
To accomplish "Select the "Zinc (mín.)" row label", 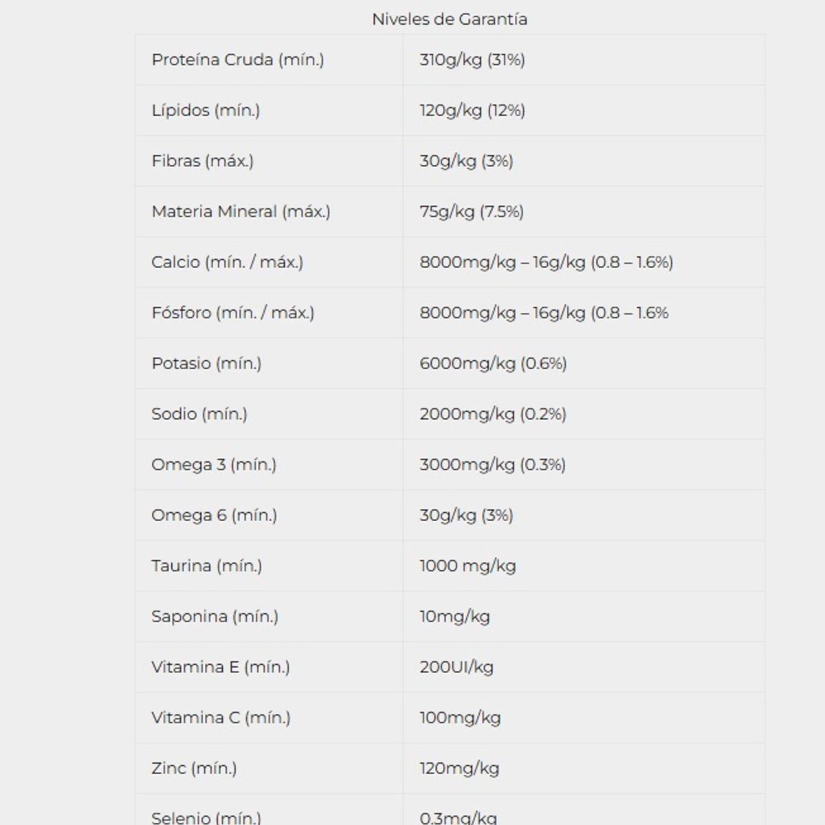I will point(194,768).
